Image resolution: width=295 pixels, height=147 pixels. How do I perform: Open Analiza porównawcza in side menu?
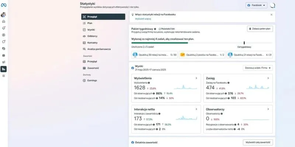coord(103,49)
